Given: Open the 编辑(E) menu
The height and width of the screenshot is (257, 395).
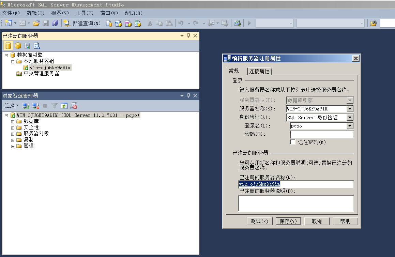Looking at the screenshot, I should click(x=35, y=13).
